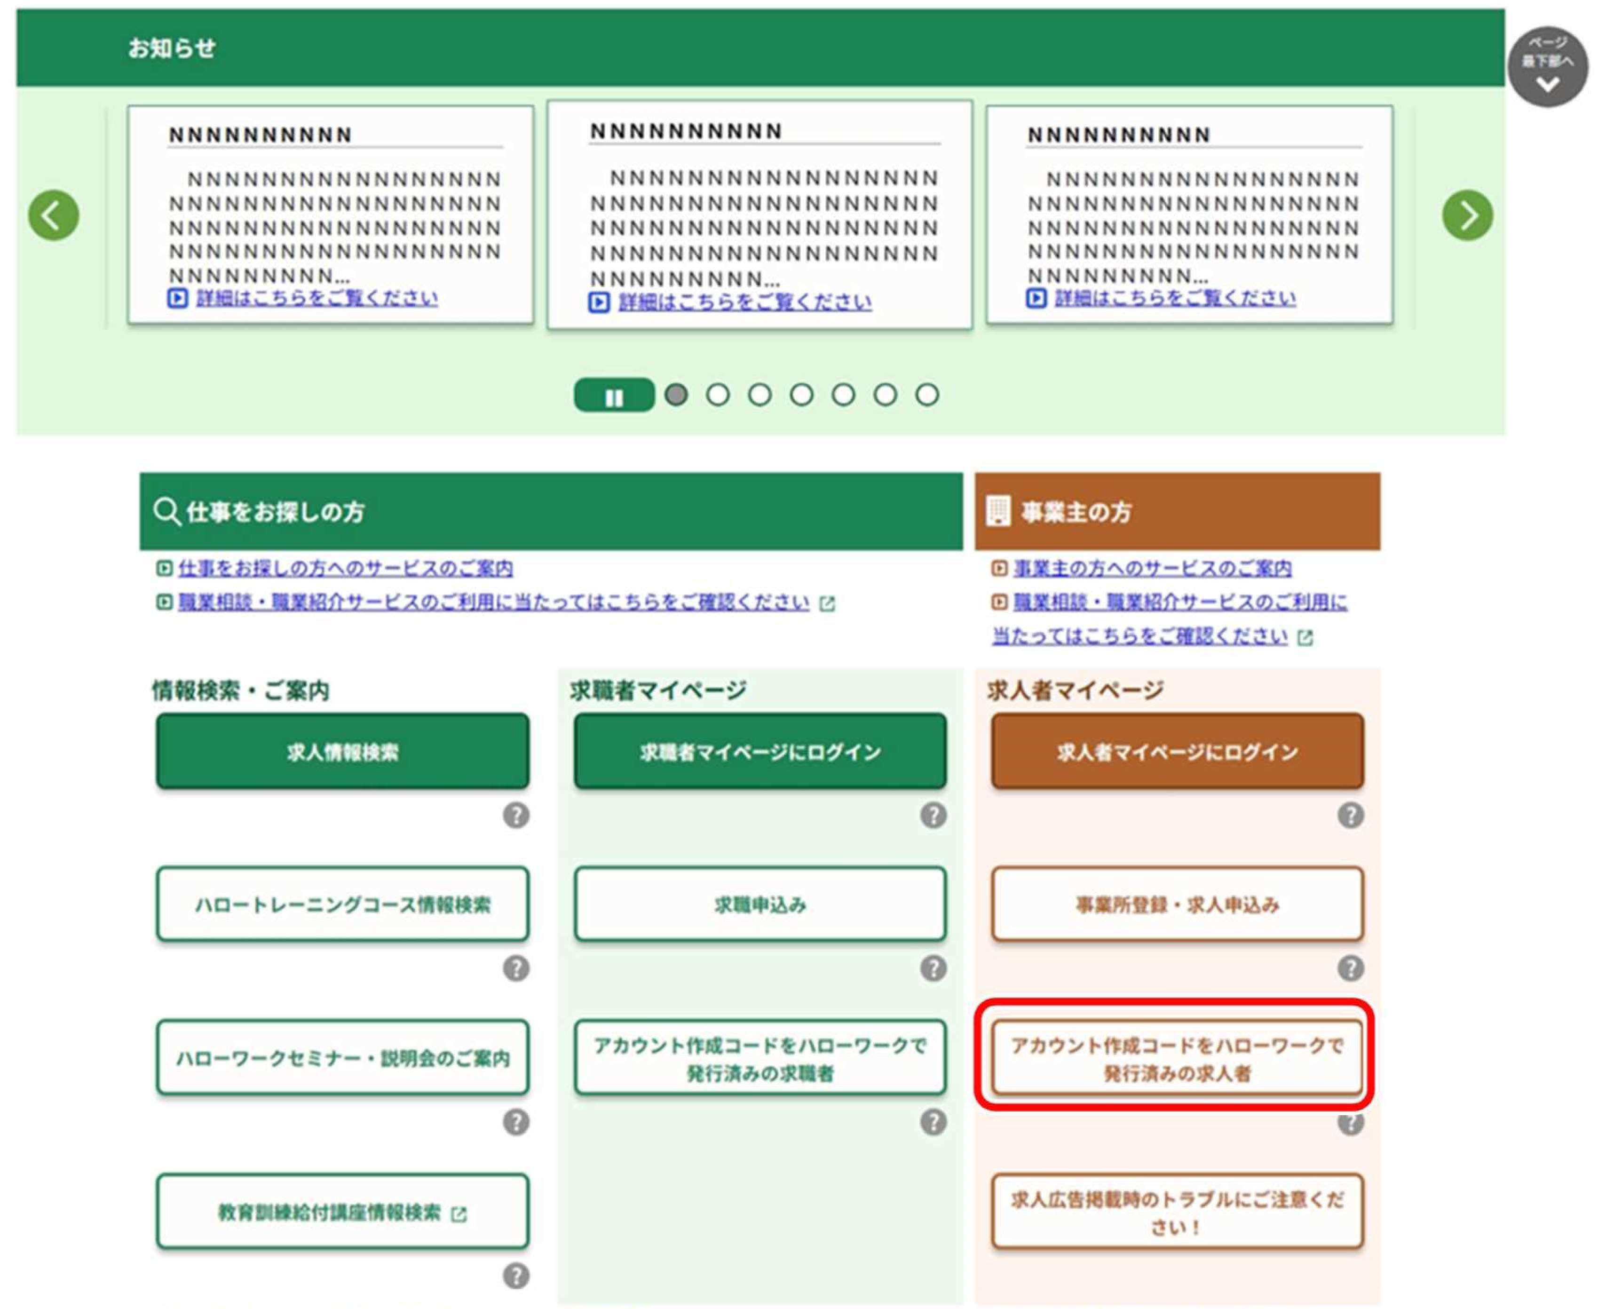Pause the news carousel slideshow
The image size is (1606, 1309).
(x=614, y=396)
